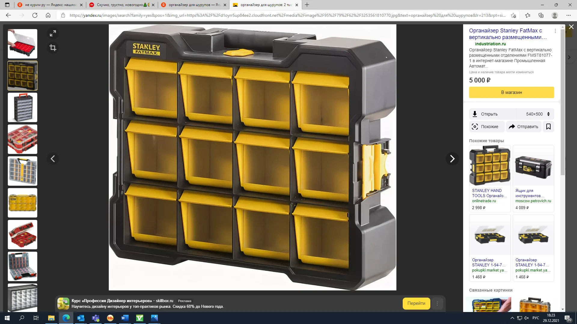Expand image to fullscreen view
The width and height of the screenshot is (577, 324).
coord(53,33)
